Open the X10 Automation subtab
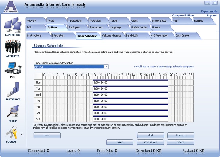Viewport: 220px width, 157px height. click(x=162, y=36)
